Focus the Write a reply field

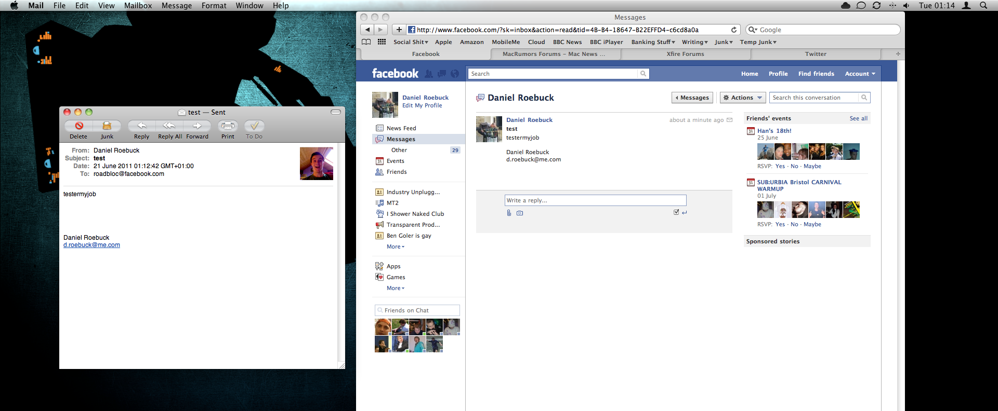point(596,200)
